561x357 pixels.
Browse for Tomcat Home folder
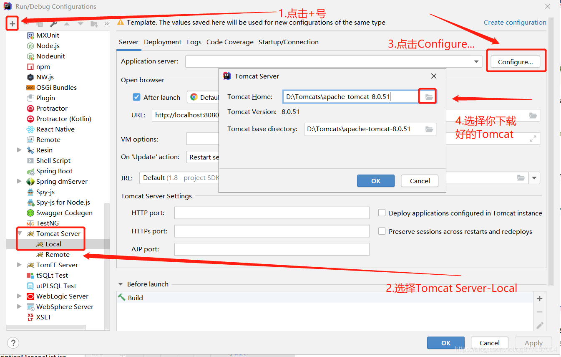[429, 97]
